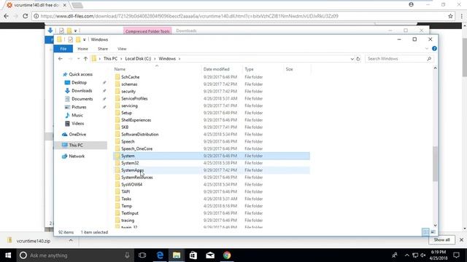Screen dimensions: 467x262
Task: Open options arrow for vcruntime140.zip download
Action: pos(71,241)
